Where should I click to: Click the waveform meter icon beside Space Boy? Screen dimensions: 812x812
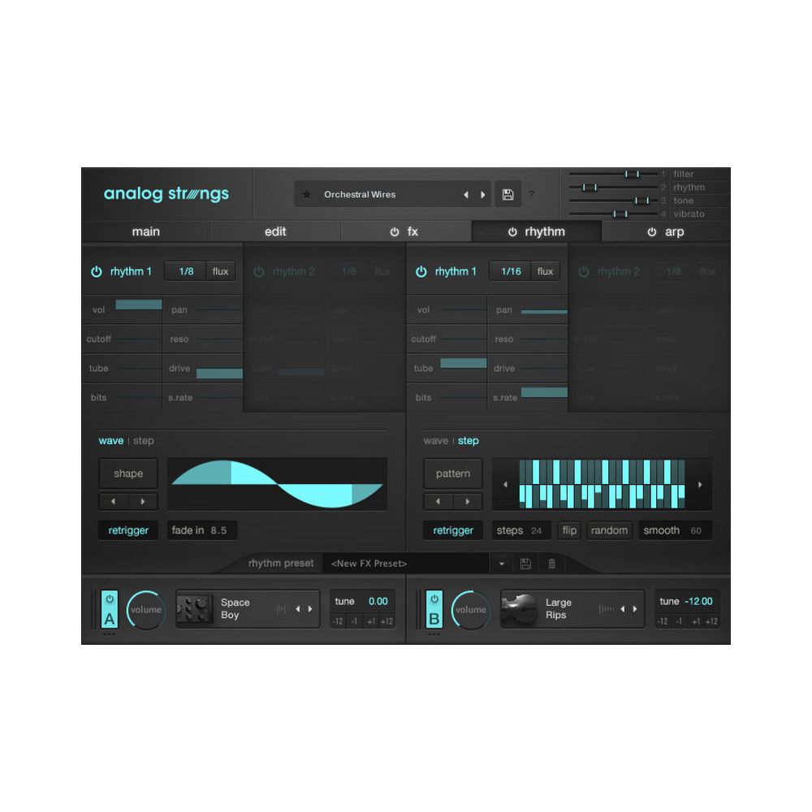pyautogui.click(x=279, y=608)
